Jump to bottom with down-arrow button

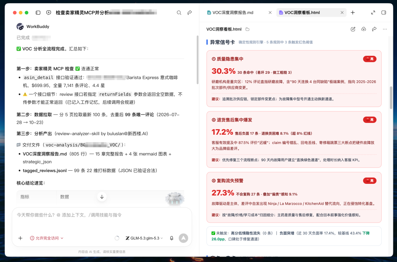(x=102, y=197)
